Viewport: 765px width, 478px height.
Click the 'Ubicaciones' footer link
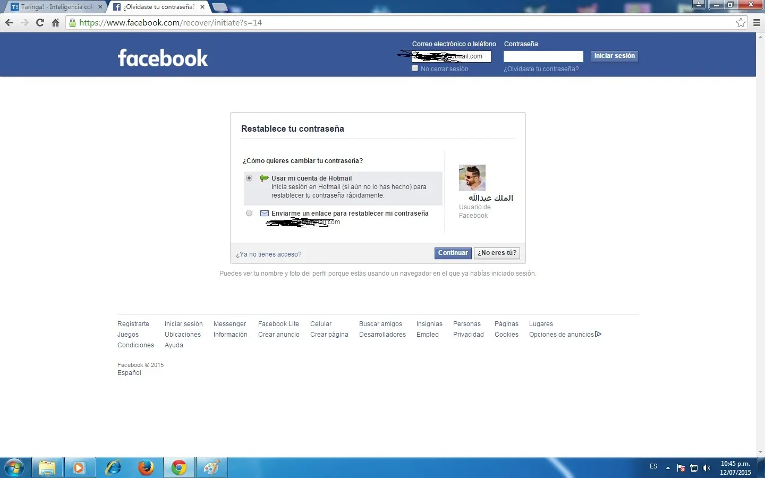tap(183, 335)
